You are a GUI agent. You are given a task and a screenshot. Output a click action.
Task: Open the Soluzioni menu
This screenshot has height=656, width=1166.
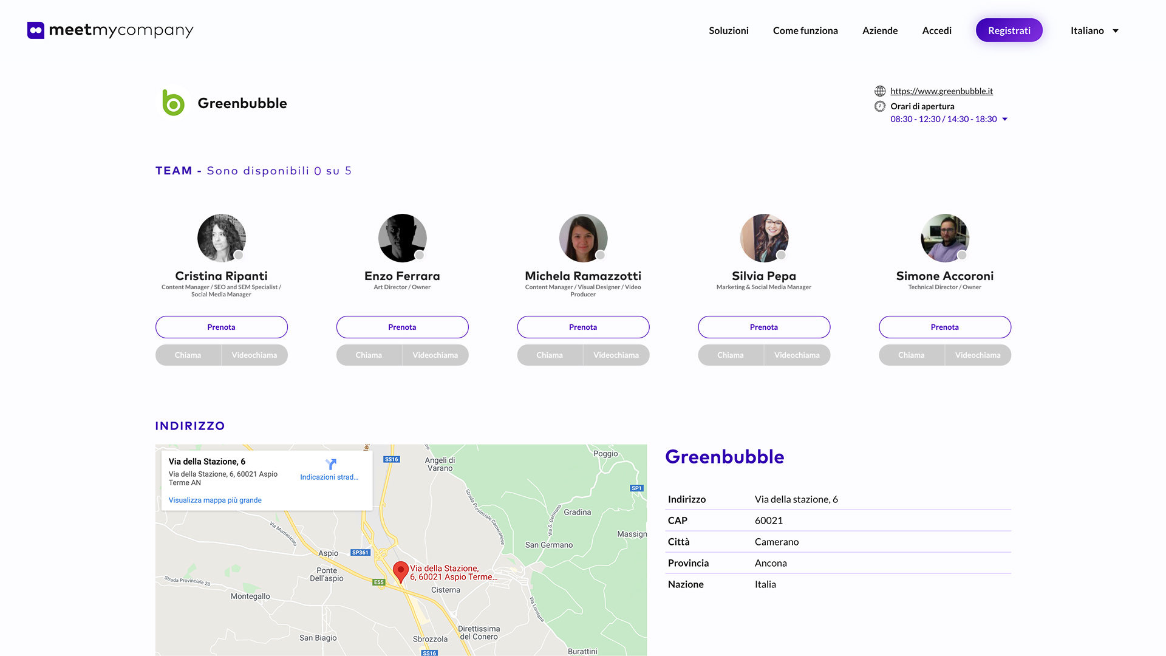[729, 30]
